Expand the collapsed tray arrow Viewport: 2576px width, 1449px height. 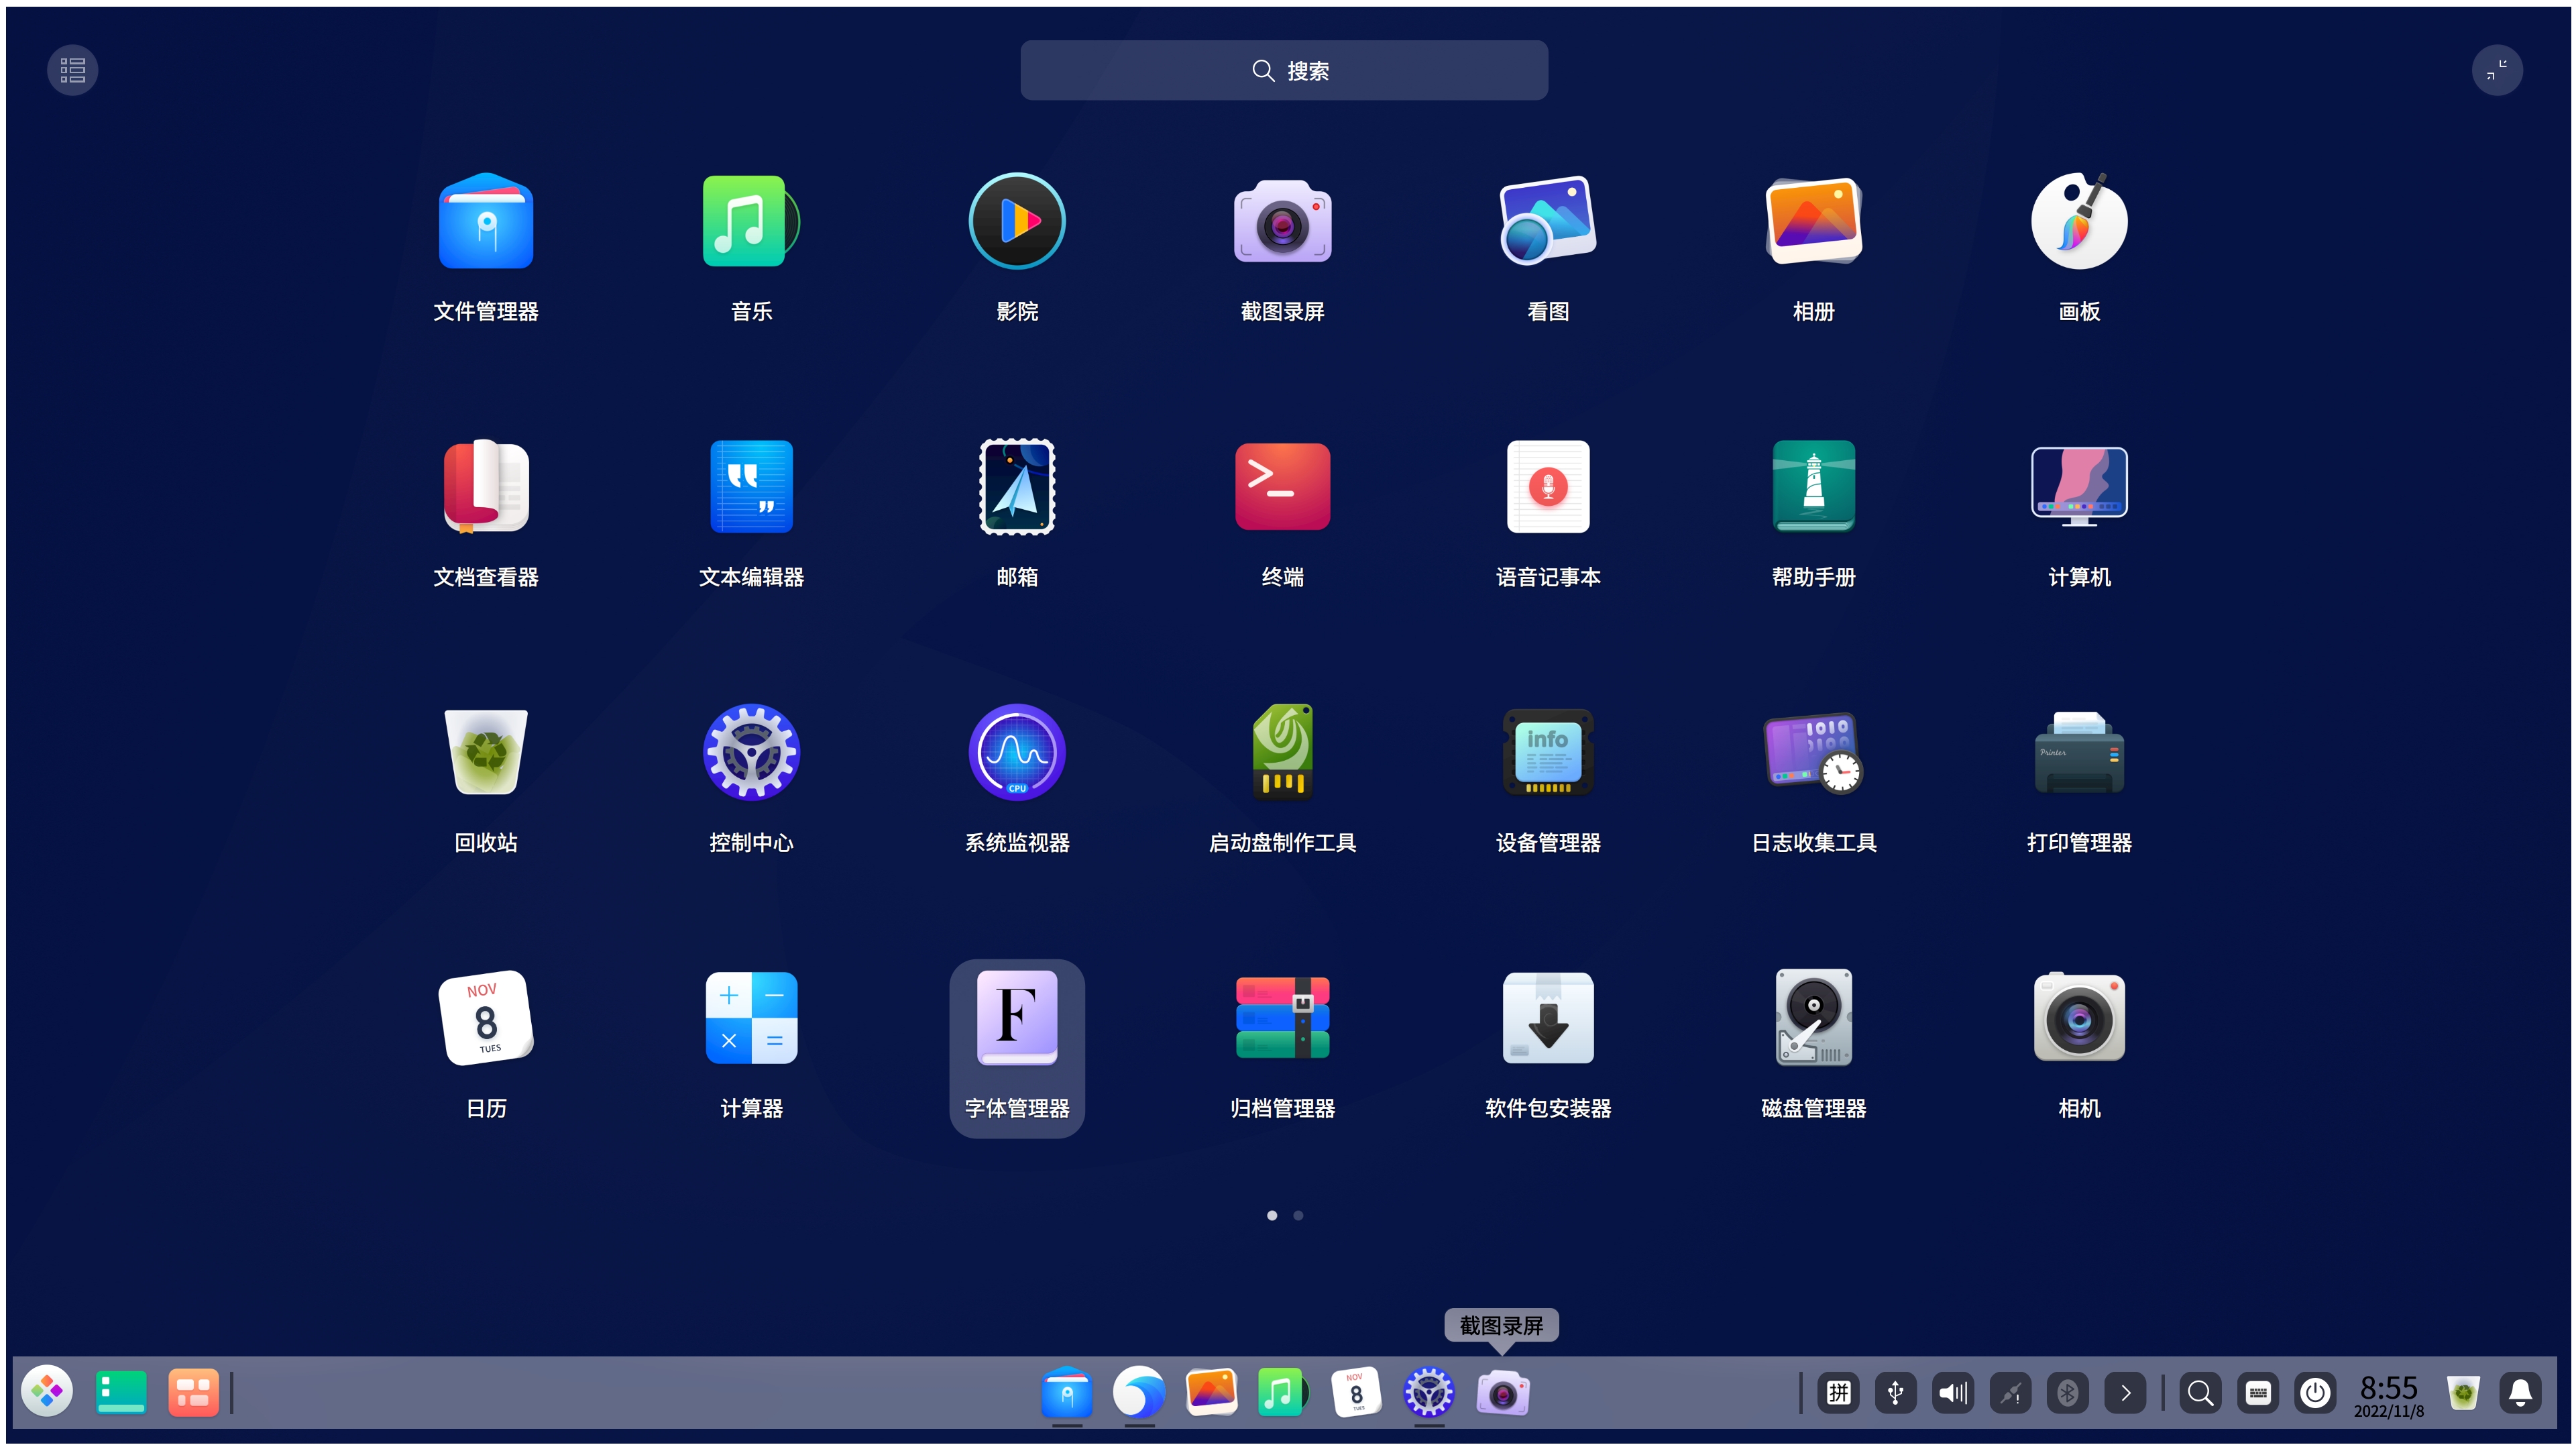pos(2125,1392)
